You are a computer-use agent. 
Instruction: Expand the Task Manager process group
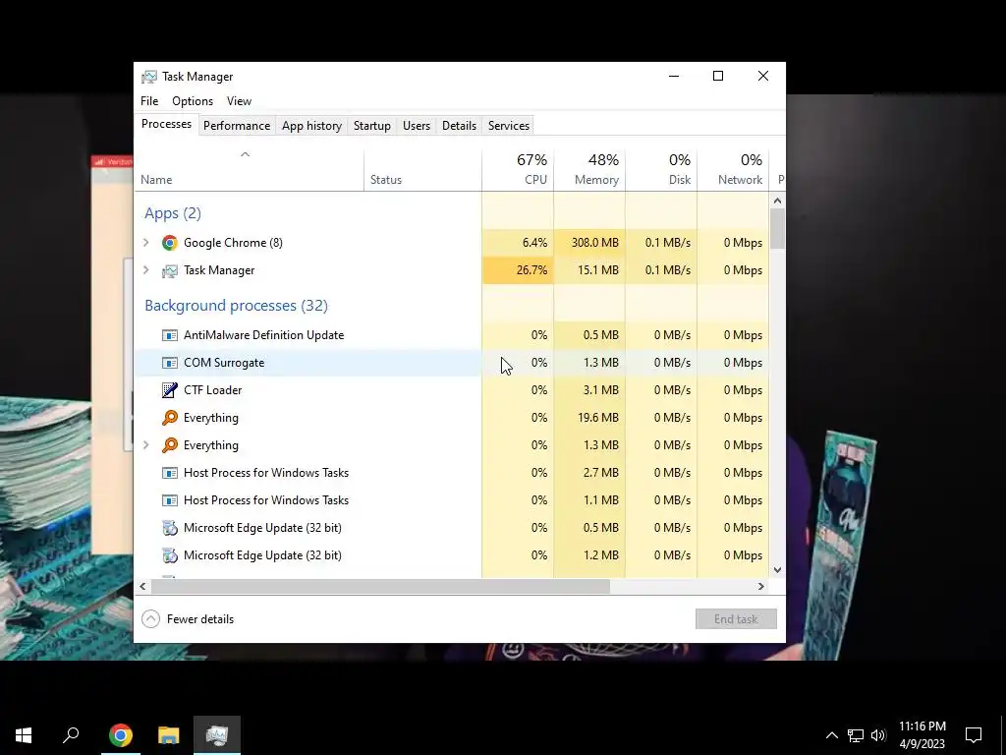tap(146, 270)
